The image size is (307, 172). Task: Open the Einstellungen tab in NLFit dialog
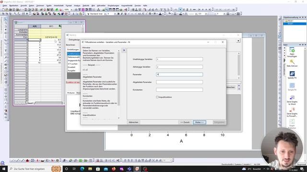click(73, 50)
